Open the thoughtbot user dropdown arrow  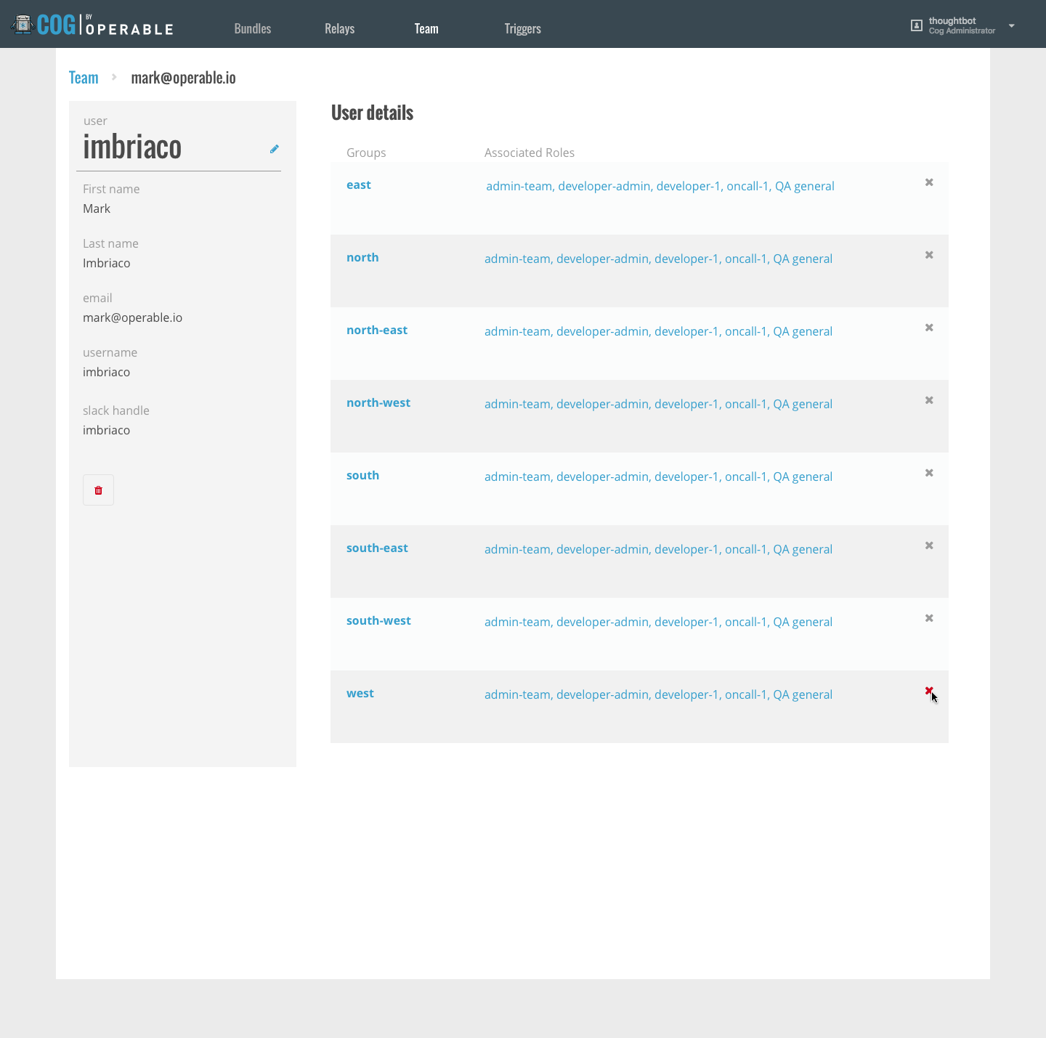click(x=1011, y=25)
